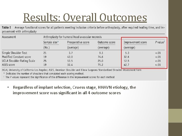The height and width of the screenshot is (136, 182).
Task: Click outcome score 74.6
Action: (x=100, y=57)
